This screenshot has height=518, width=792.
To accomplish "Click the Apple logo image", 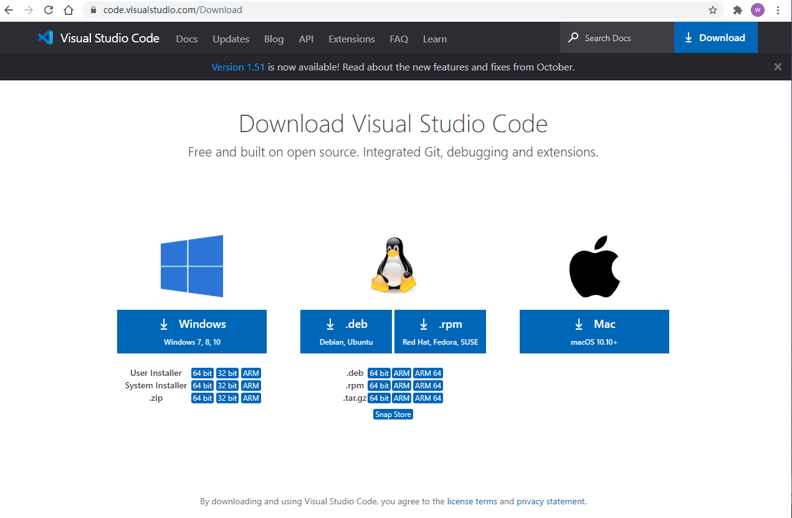I will point(594,266).
